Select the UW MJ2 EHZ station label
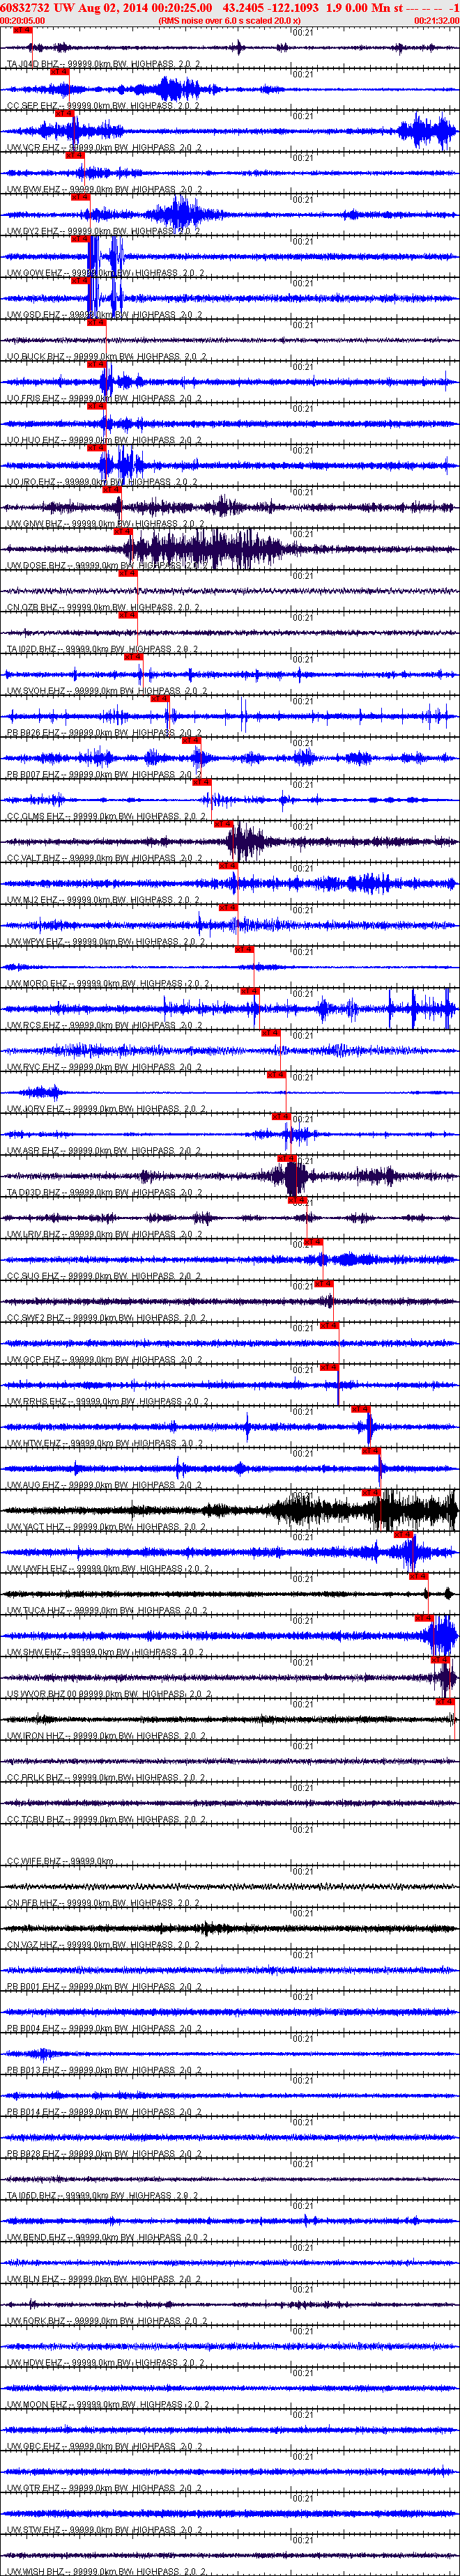 pyautogui.click(x=104, y=900)
